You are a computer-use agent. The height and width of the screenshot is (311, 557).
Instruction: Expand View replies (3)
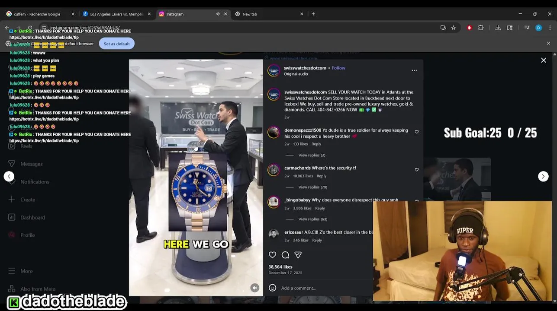coord(312,155)
